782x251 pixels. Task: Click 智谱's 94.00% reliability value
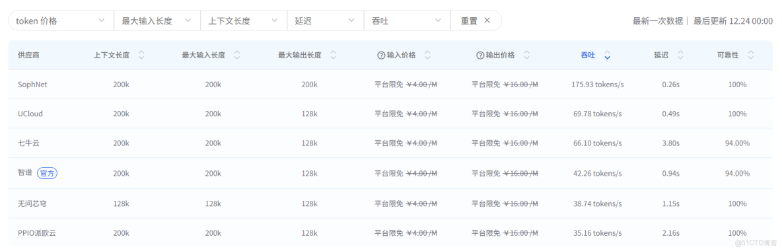737,173
